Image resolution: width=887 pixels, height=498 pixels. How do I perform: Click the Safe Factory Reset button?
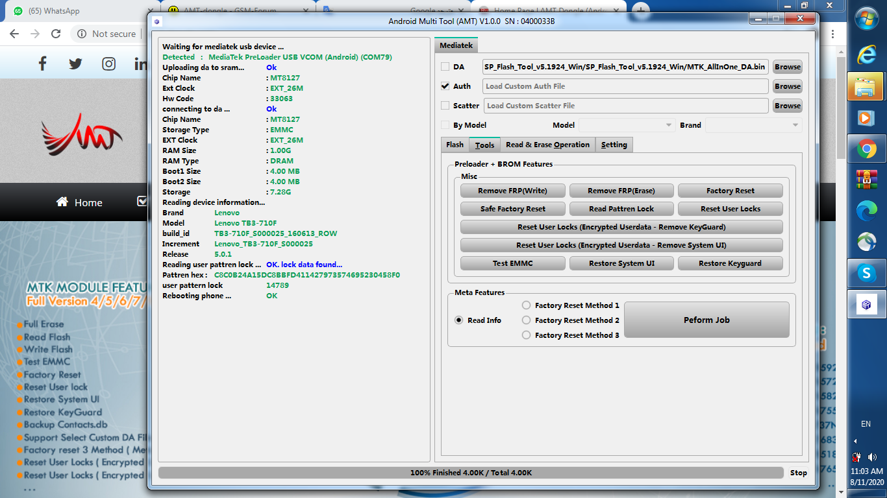coord(512,209)
